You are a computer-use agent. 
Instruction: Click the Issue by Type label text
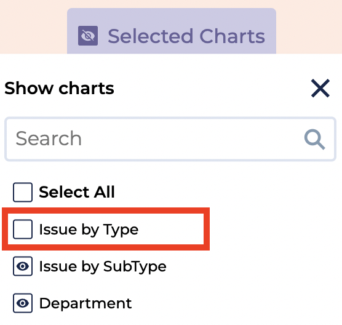pyautogui.click(x=89, y=230)
